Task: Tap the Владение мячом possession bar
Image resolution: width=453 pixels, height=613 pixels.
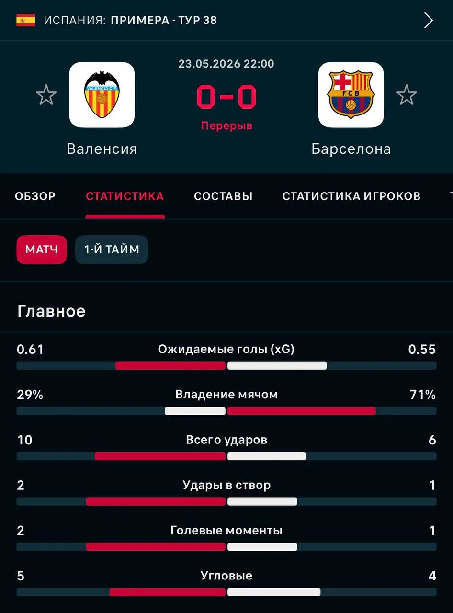Action: coord(226,411)
